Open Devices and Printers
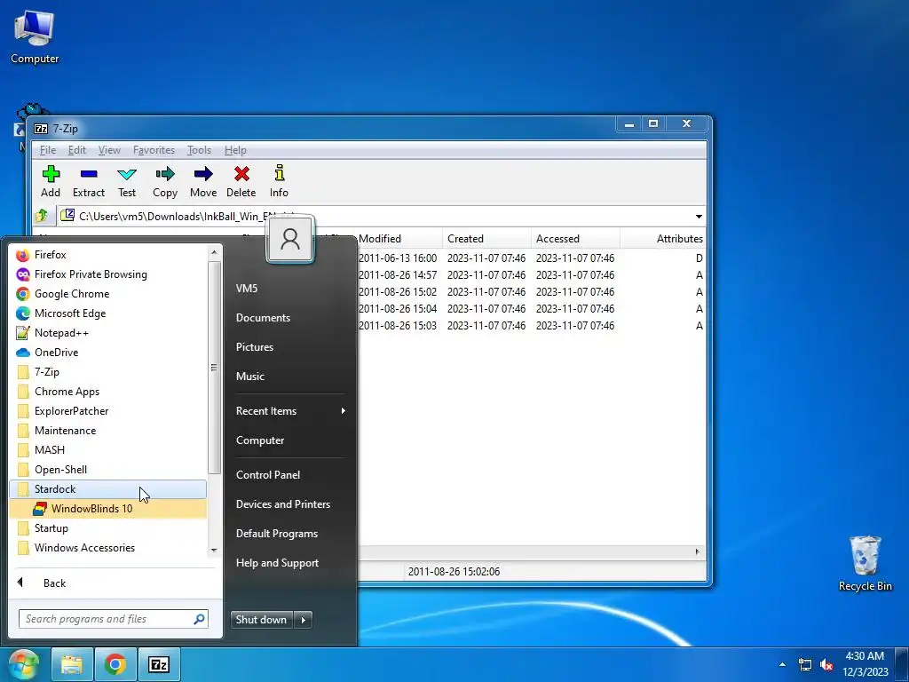Image resolution: width=909 pixels, height=682 pixels. [283, 504]
